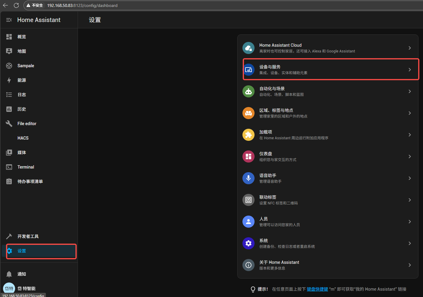Click the browser address bar URL
Screen dimensions: 423x297
pyautogui.click(x=82, y=5)
